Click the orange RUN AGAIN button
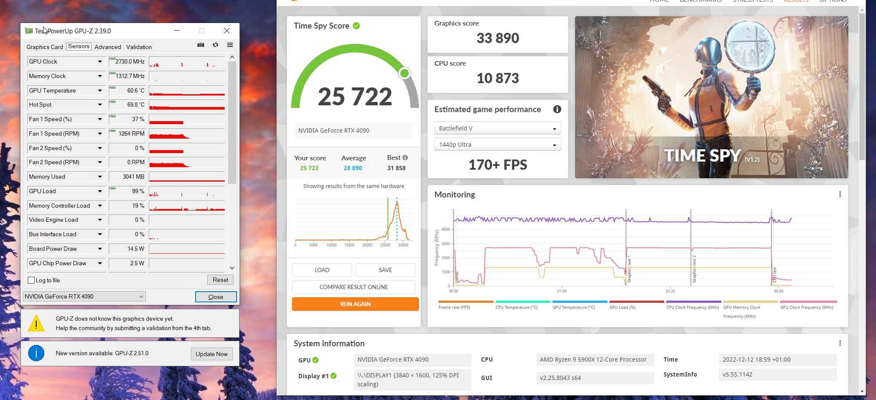 pyautogui.click(x=356, y=304)
